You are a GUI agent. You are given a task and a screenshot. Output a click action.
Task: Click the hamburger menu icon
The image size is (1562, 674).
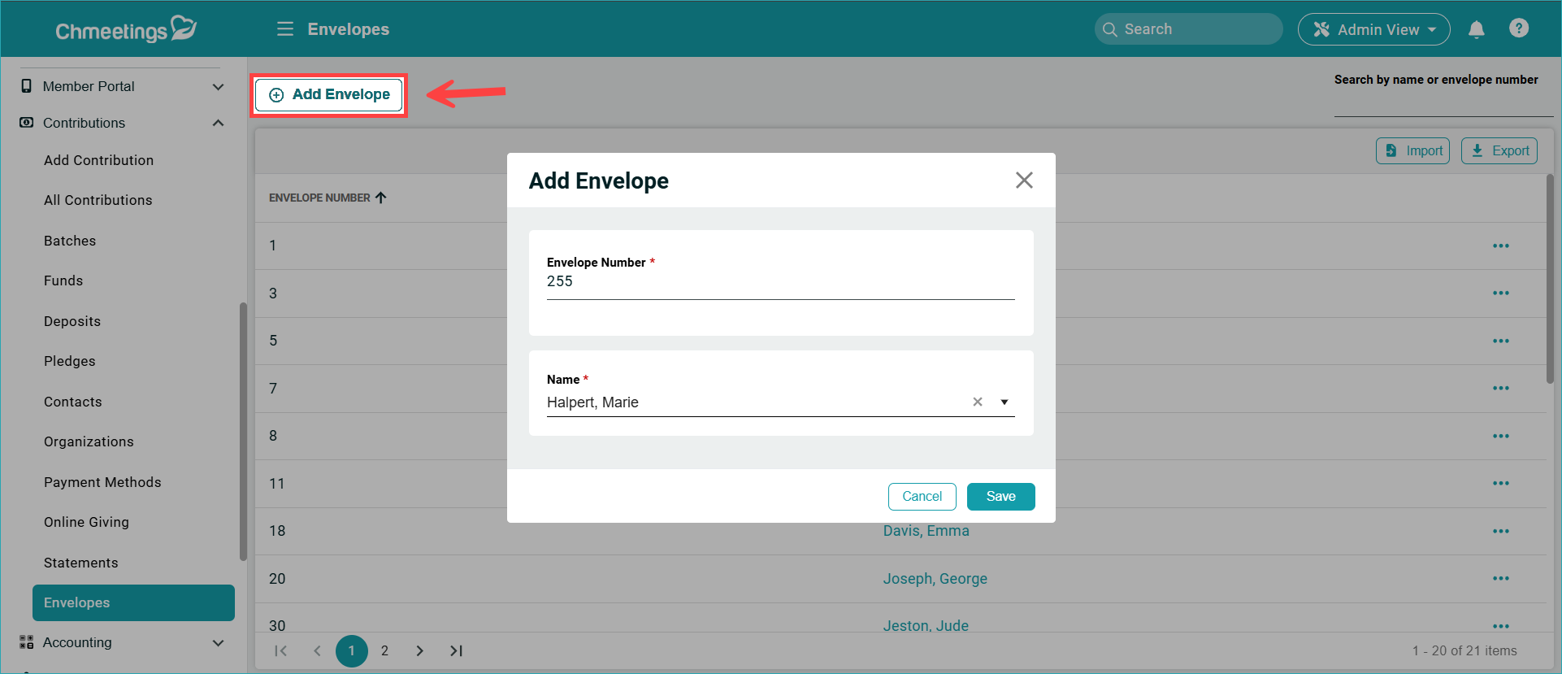tap(285, 29)
